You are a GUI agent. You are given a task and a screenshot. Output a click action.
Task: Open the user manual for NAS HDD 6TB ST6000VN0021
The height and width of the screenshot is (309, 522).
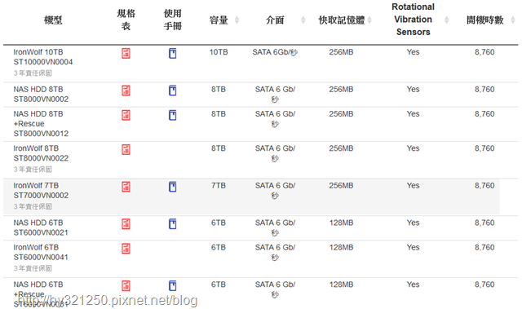click(x=172, y=224)
